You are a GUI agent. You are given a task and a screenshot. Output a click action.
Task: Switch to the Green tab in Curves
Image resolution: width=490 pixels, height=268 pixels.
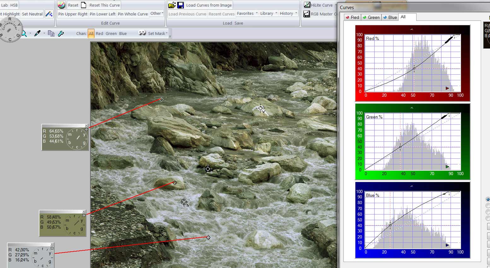click(371, 17)
